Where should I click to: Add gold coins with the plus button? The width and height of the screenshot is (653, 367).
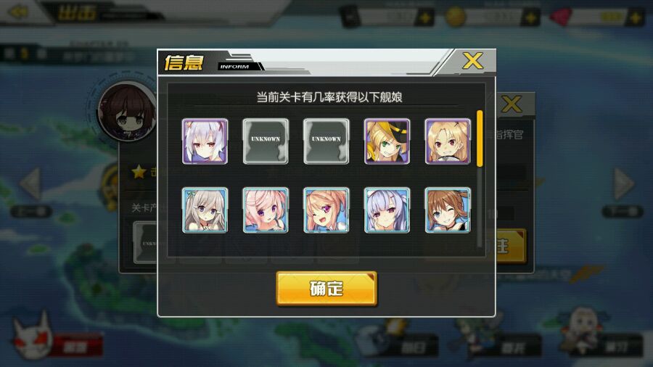coord(531,18)
